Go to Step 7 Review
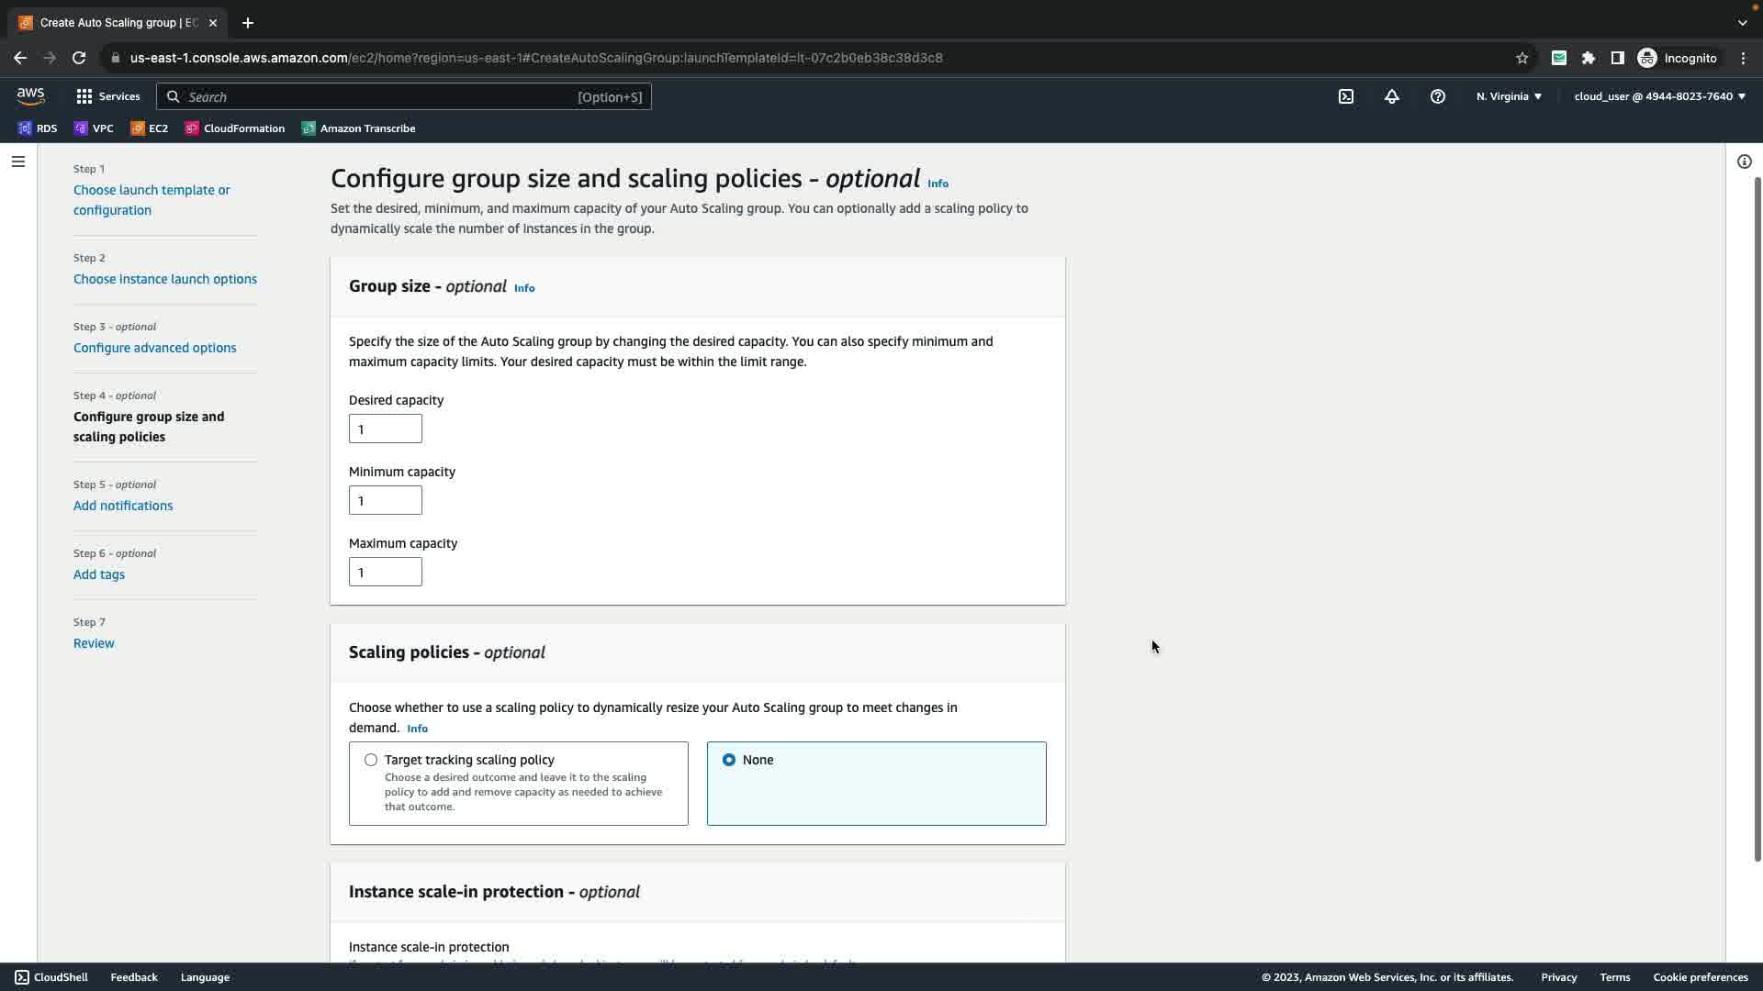The height and width of the screenshot is (991, 1763). click(94, 643)
